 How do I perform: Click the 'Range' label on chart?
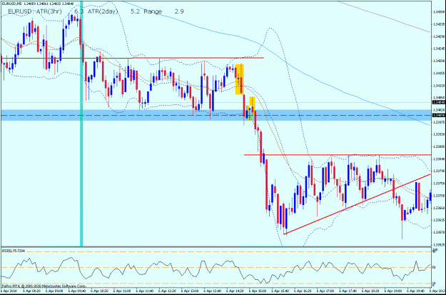153,11
